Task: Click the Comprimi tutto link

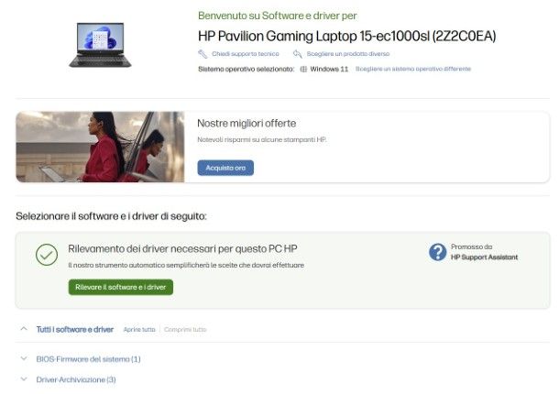Action: (185, 330)
